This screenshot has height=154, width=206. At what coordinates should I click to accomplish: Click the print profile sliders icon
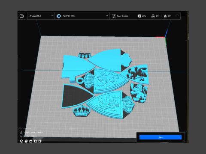(114, 16)
